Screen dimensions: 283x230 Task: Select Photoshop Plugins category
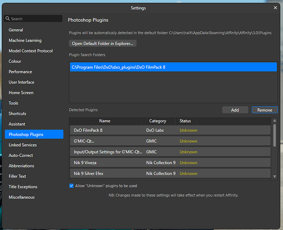pos(34,134)
